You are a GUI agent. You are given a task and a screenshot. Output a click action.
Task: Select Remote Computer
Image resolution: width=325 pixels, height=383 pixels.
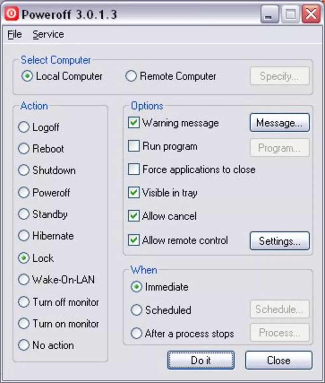[x=131, y=76]
